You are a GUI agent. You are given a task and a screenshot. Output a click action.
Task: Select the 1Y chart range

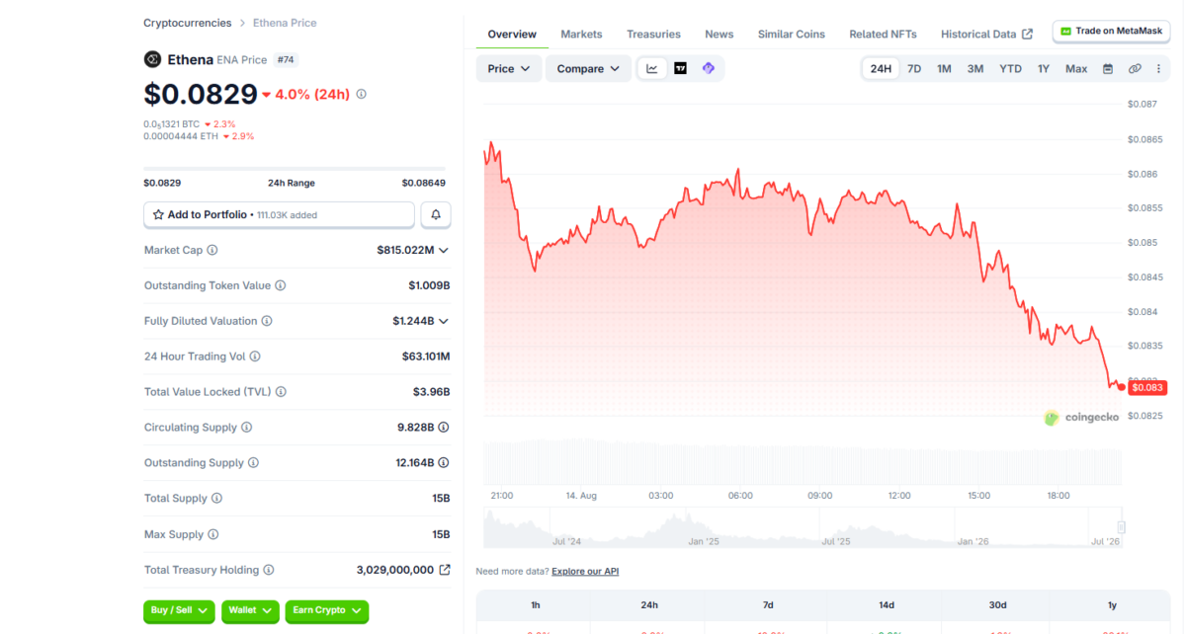point(1044,68)
